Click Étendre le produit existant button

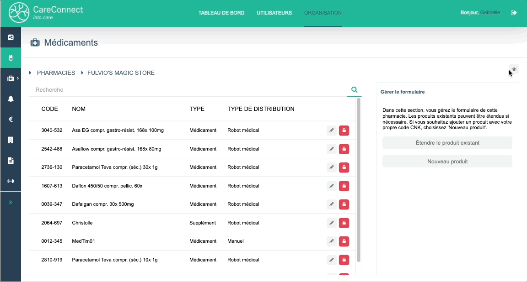[x=447, y=142]
